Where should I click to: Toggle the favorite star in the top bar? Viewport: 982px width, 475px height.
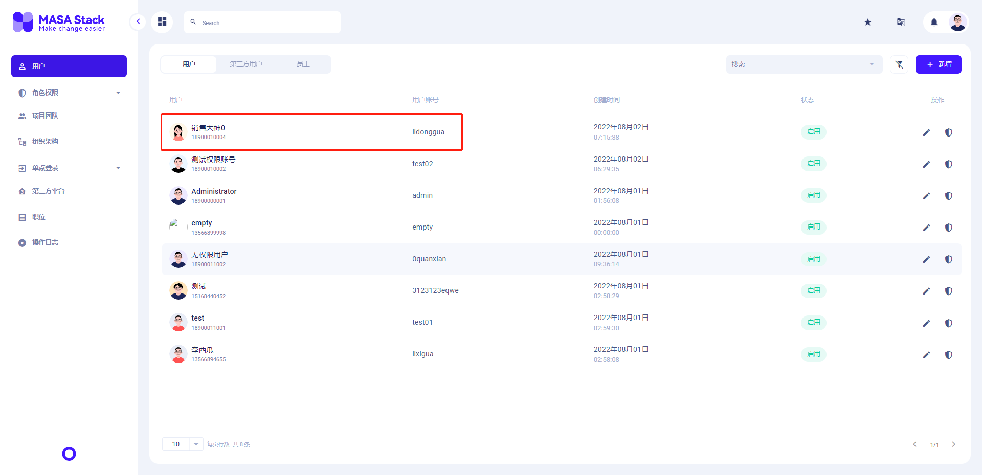click(x=867, y=22)
